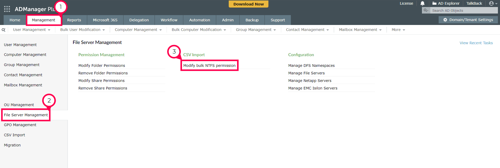Select Contact Management in the left sidebar
500x168 pixels.
(23, 75)
